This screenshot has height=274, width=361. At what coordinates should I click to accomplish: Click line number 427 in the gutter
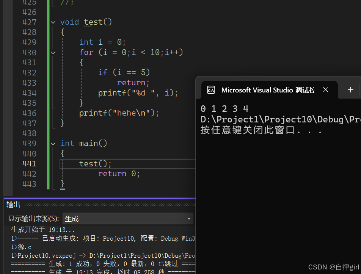coord(29,22)
